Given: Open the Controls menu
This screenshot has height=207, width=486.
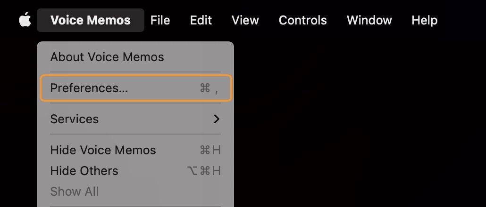Looking at the screenshot, I should tap(302, 20).
